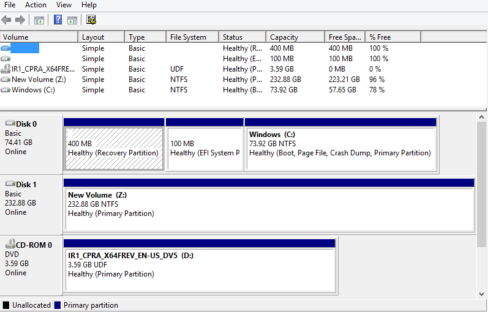Click the drive icon next to Windows (C:)
This screenshot has width=488, height=312.
point(6,90)
